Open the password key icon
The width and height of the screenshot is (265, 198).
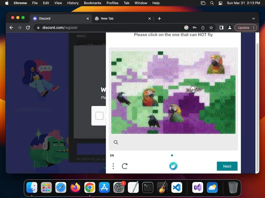(195, 28)
